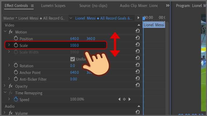Collapse the Motion effect group
The image size is (207, 116).
coord(5,31)
